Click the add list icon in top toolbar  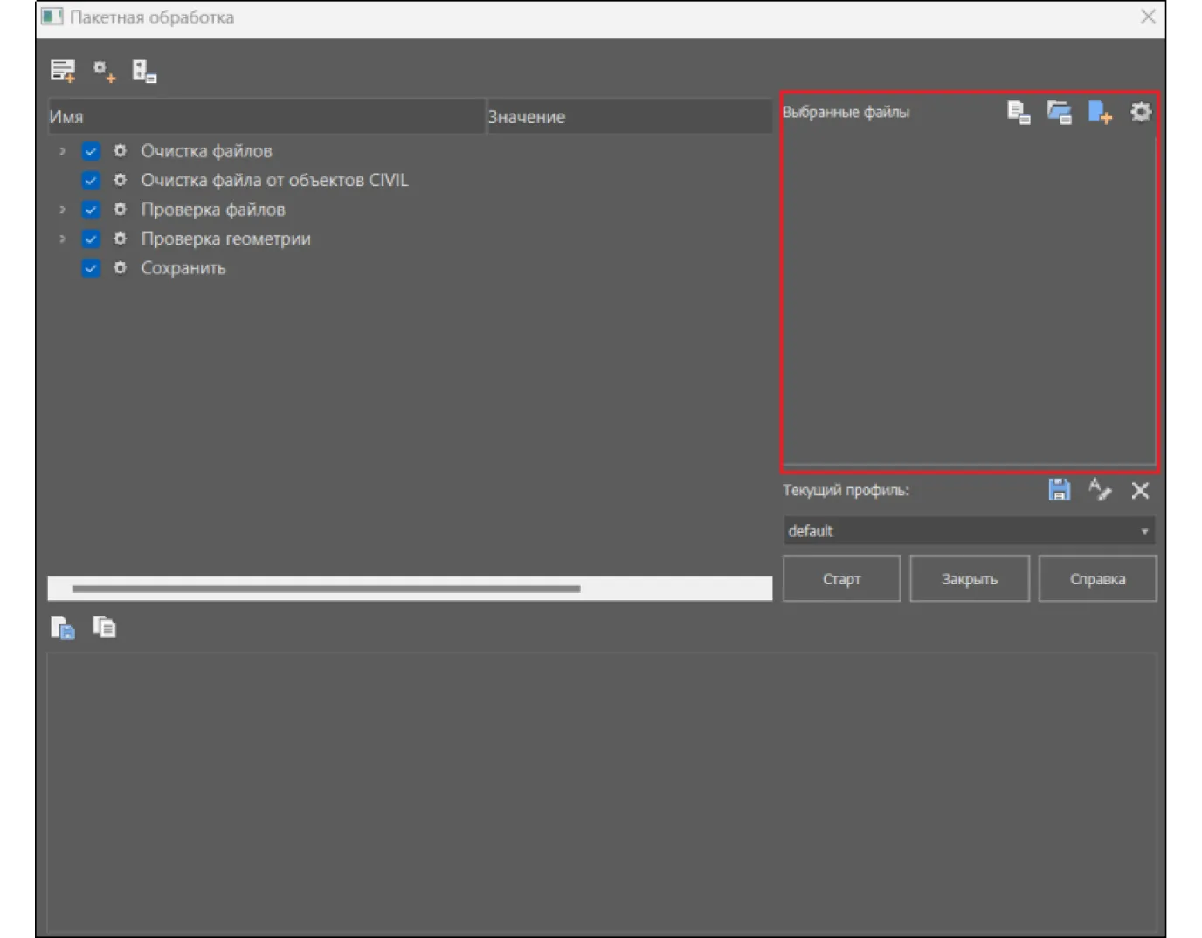pyautogui.click(x=63, y=71)
